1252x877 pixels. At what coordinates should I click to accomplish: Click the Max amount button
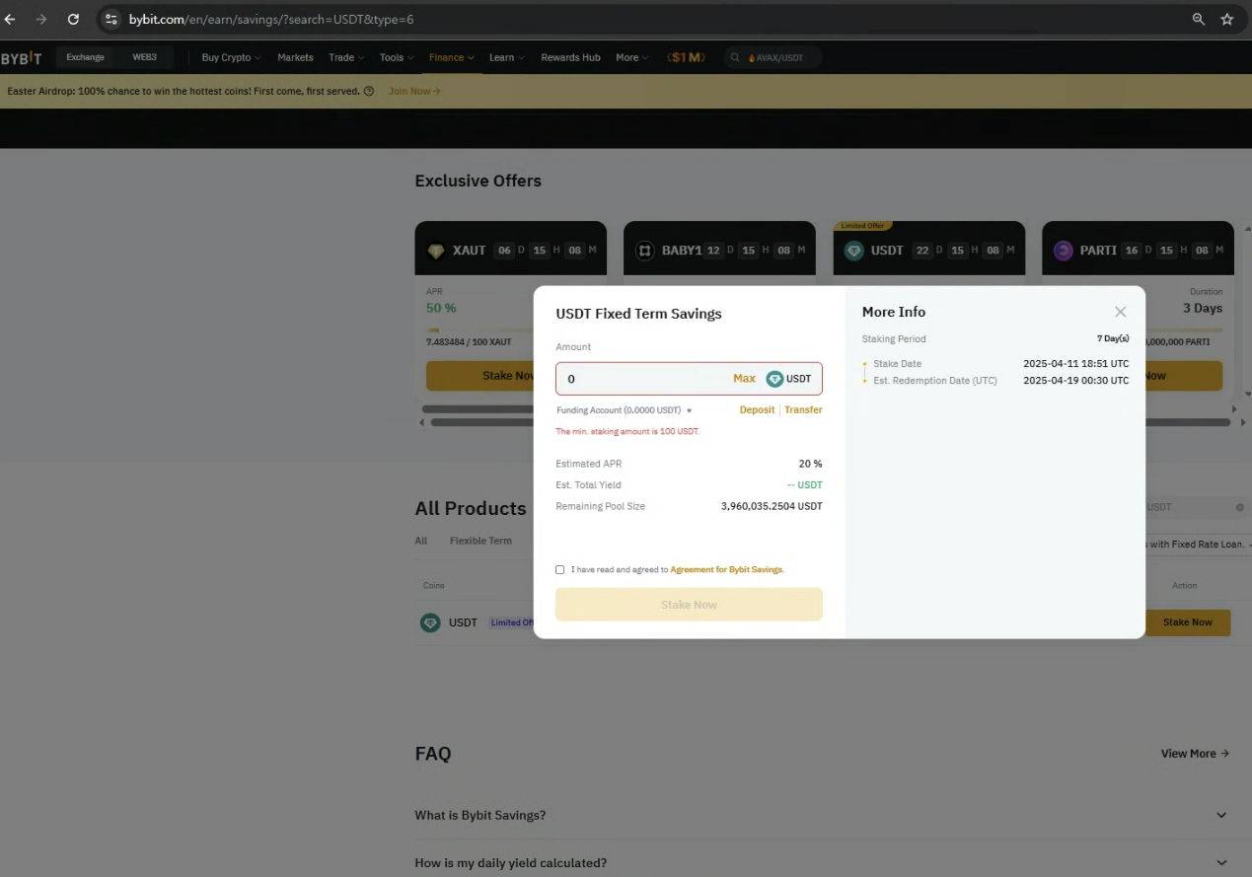tap(744, 379)
